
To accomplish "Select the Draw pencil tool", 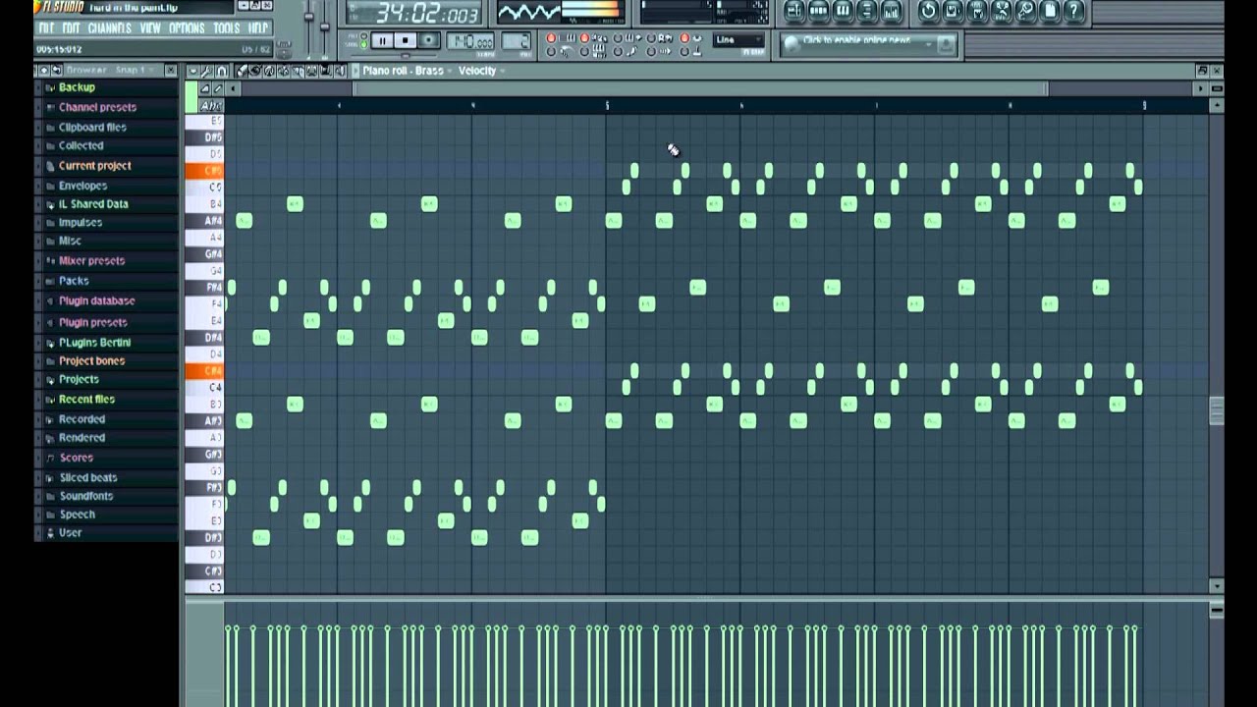I will pos(241,71).
